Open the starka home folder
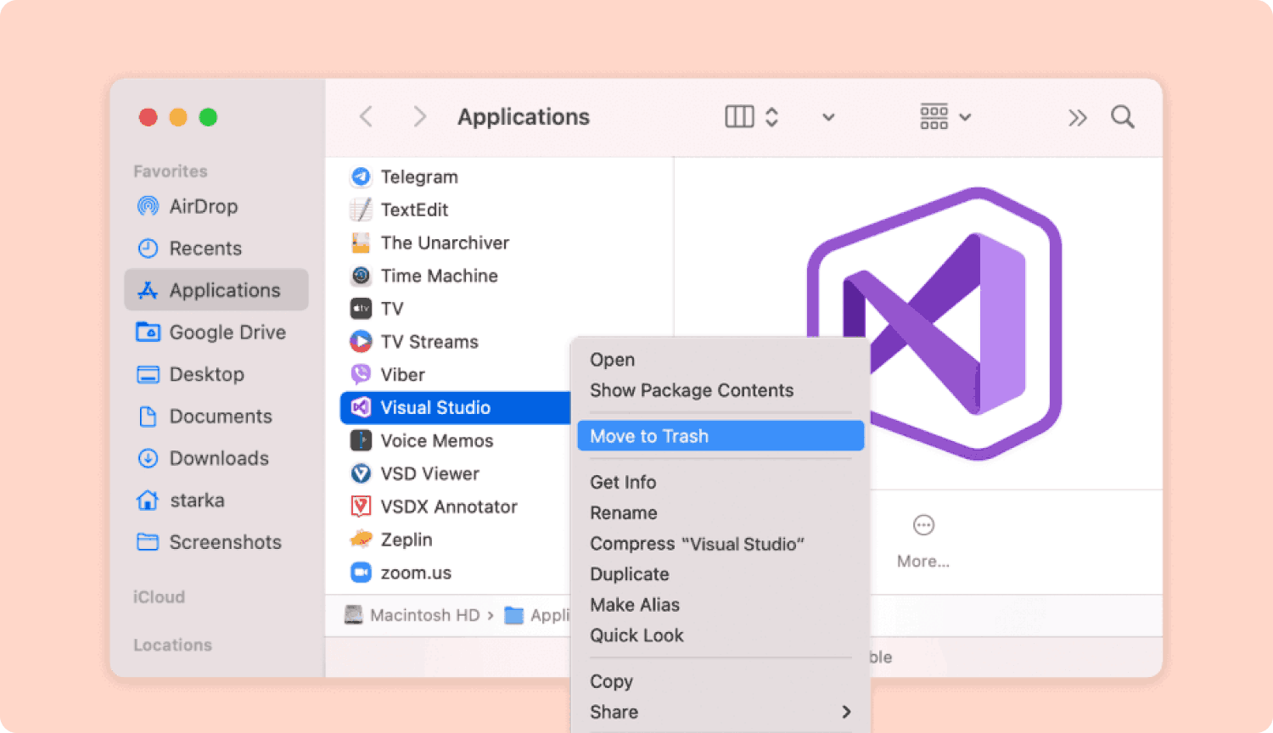Viewport: 1273px width, 733px height. 216,501
